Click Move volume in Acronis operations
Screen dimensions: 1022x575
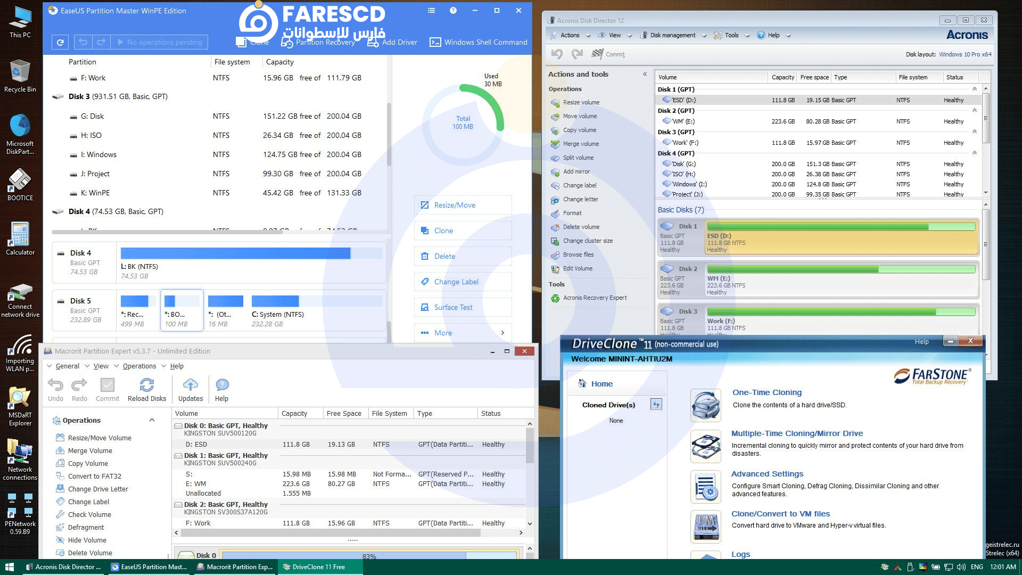[x=580, y=116]
